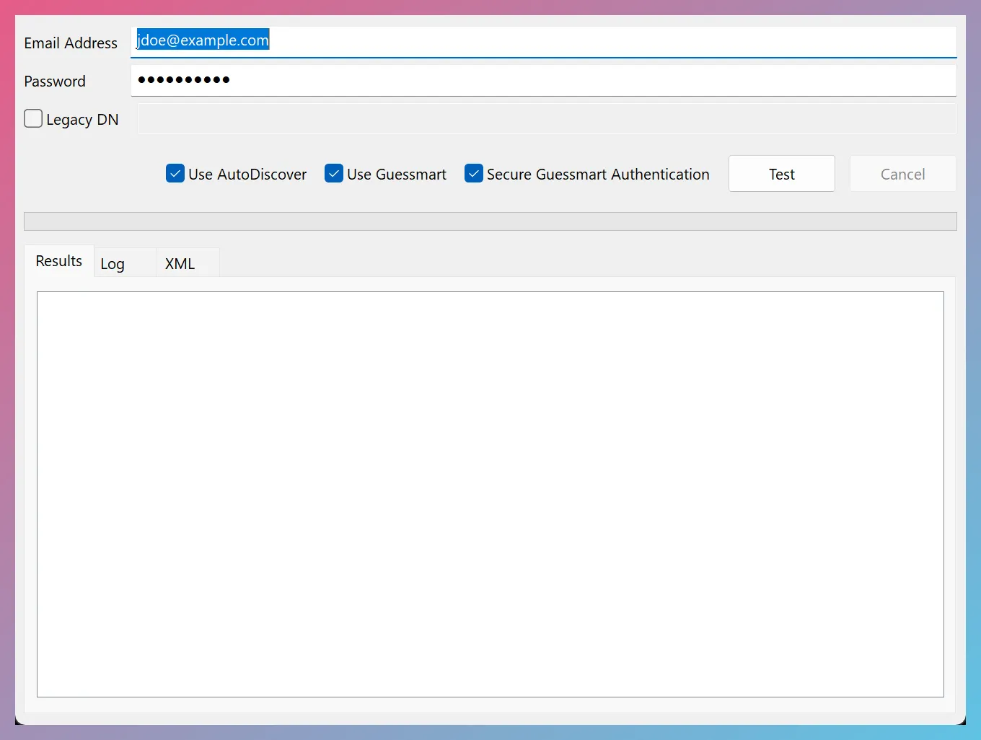Click the Legacy DN label text
The height and width of the screenshot is (740, 981).
(x=82, y=119)
